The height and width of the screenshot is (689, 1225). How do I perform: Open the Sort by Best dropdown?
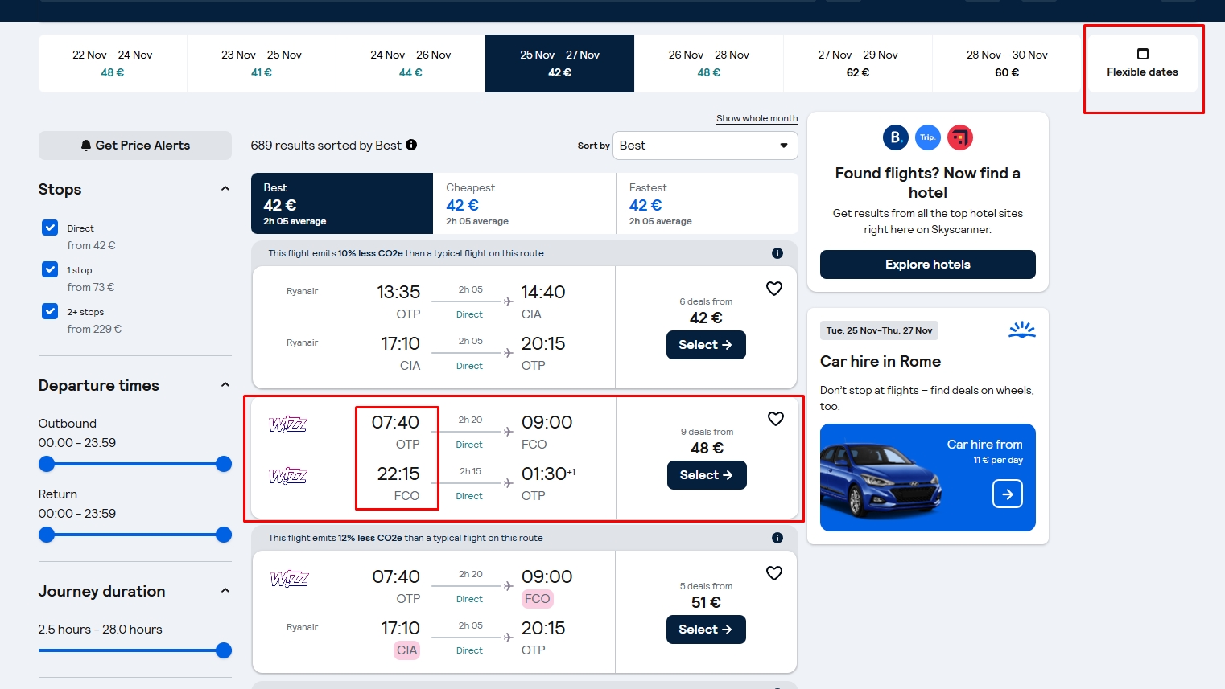click(705, 146)
